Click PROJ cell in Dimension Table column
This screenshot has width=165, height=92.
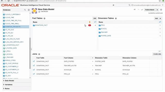[x=97, y=74]
